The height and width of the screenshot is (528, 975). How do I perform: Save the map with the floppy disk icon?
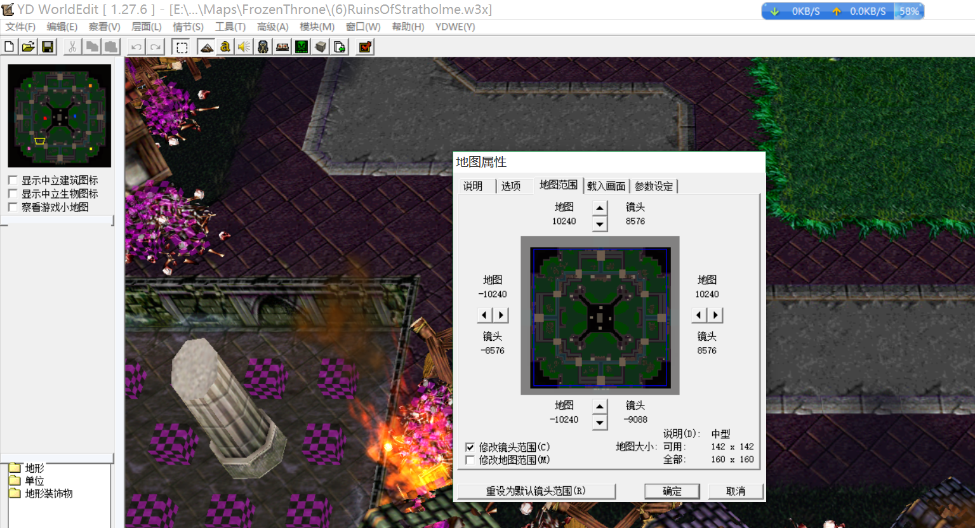point(48,47)
